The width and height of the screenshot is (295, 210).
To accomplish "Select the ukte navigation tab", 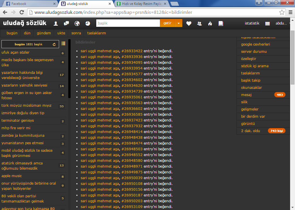I will [61, 33].
